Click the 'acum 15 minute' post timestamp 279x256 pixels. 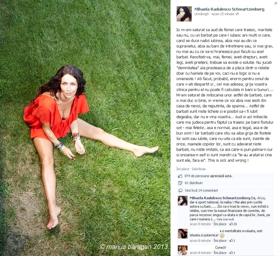click(x=223, y=14)
